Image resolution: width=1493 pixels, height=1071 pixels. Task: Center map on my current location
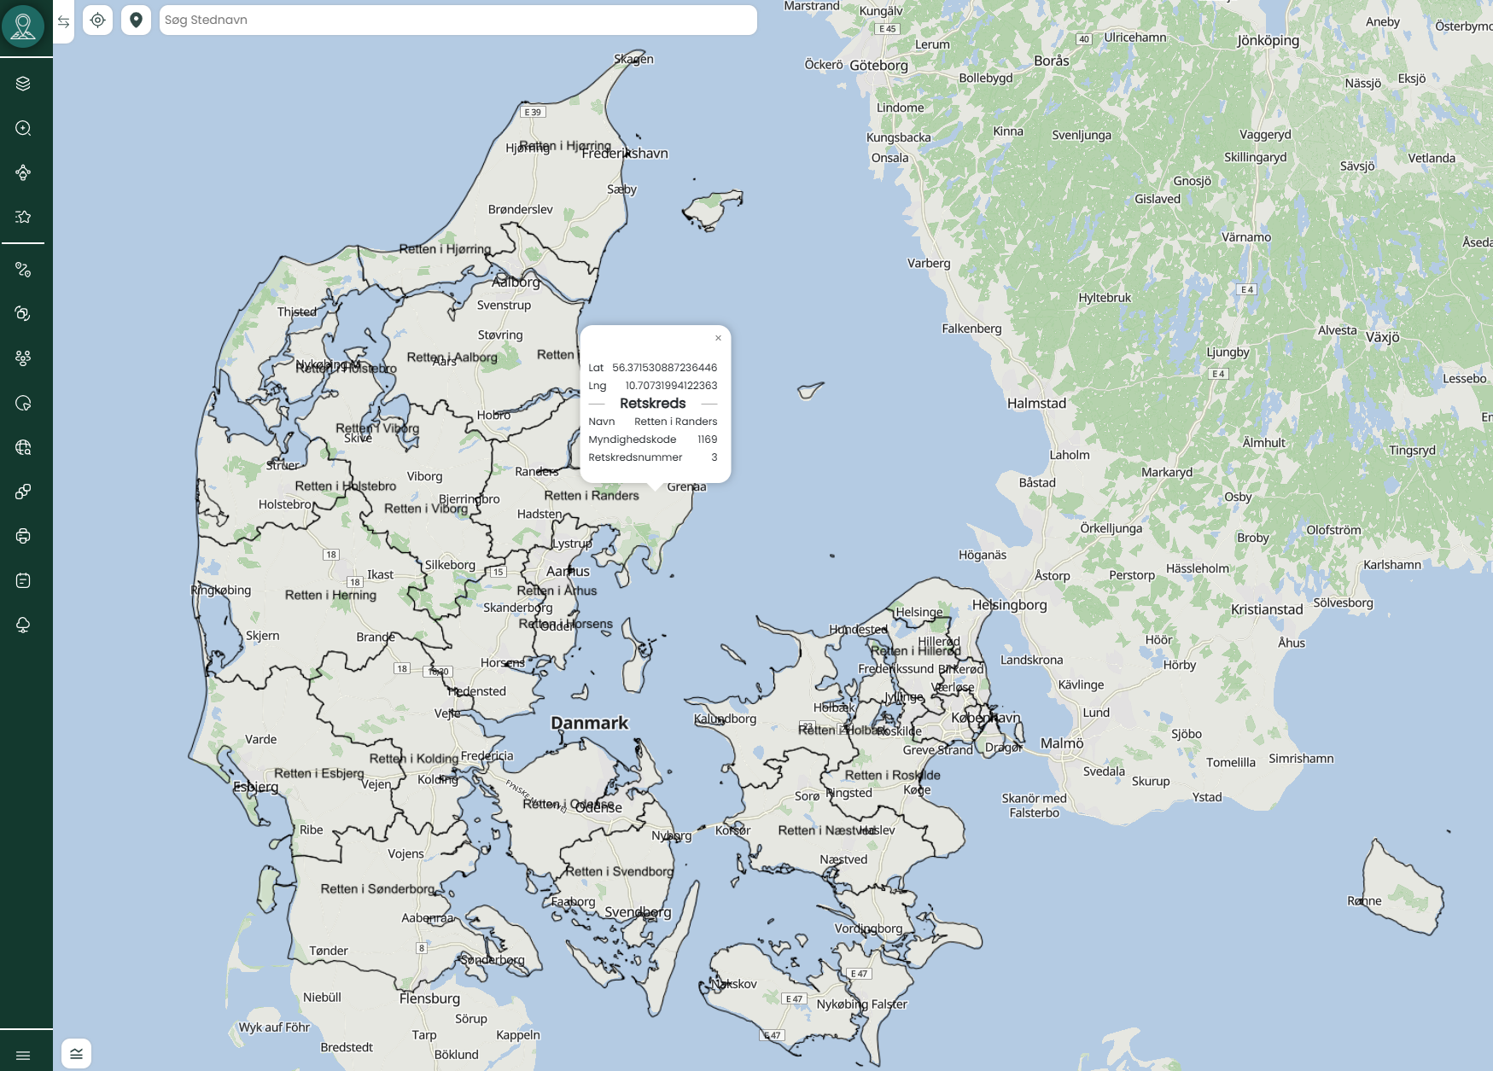tap(98, 20)
